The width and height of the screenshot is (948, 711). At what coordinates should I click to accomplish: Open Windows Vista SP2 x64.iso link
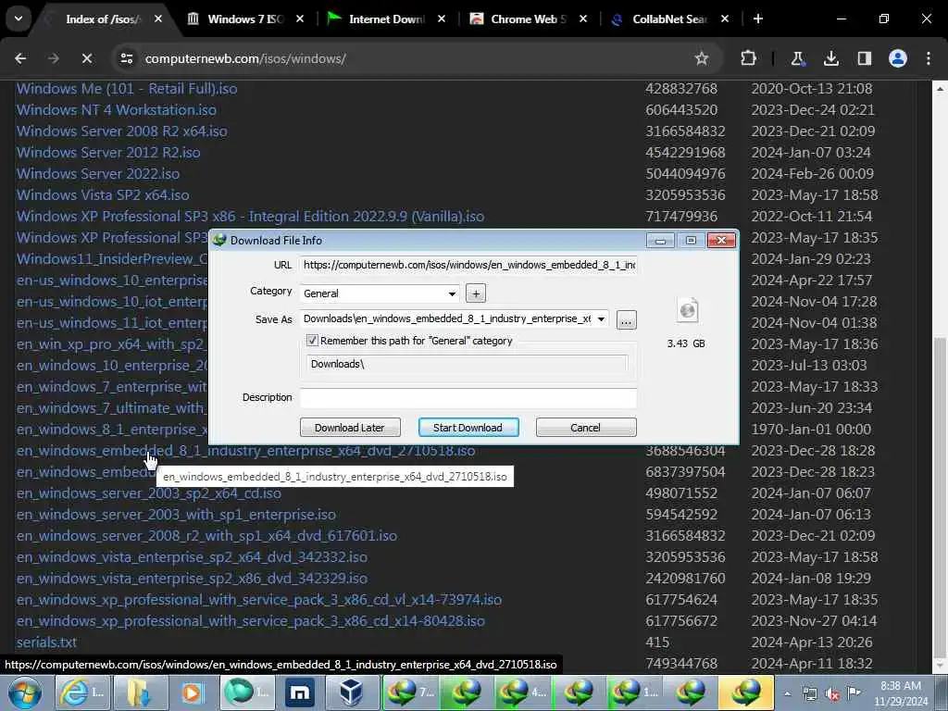(x=103, y=195)
